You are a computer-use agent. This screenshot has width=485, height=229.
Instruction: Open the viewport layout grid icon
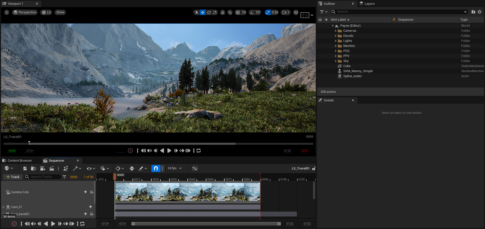point(296,12)
